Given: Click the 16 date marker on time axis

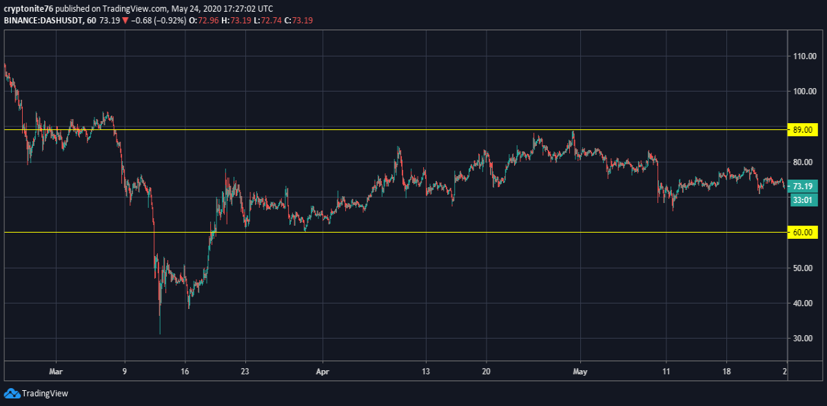Looking at the screenshot, I should pyautogui.click(x=185, y=370).
